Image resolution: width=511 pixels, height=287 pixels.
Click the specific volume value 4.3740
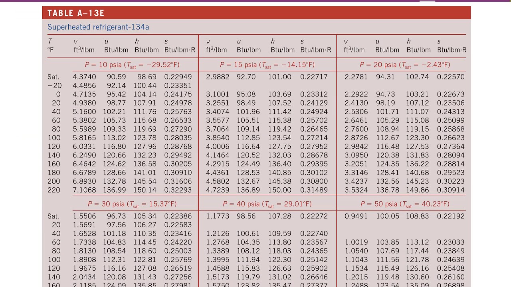pyautogui.click(x=84, y=77)
